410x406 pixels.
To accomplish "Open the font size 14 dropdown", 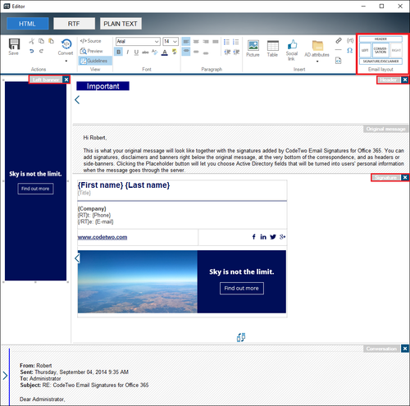I will pos(171,41).
